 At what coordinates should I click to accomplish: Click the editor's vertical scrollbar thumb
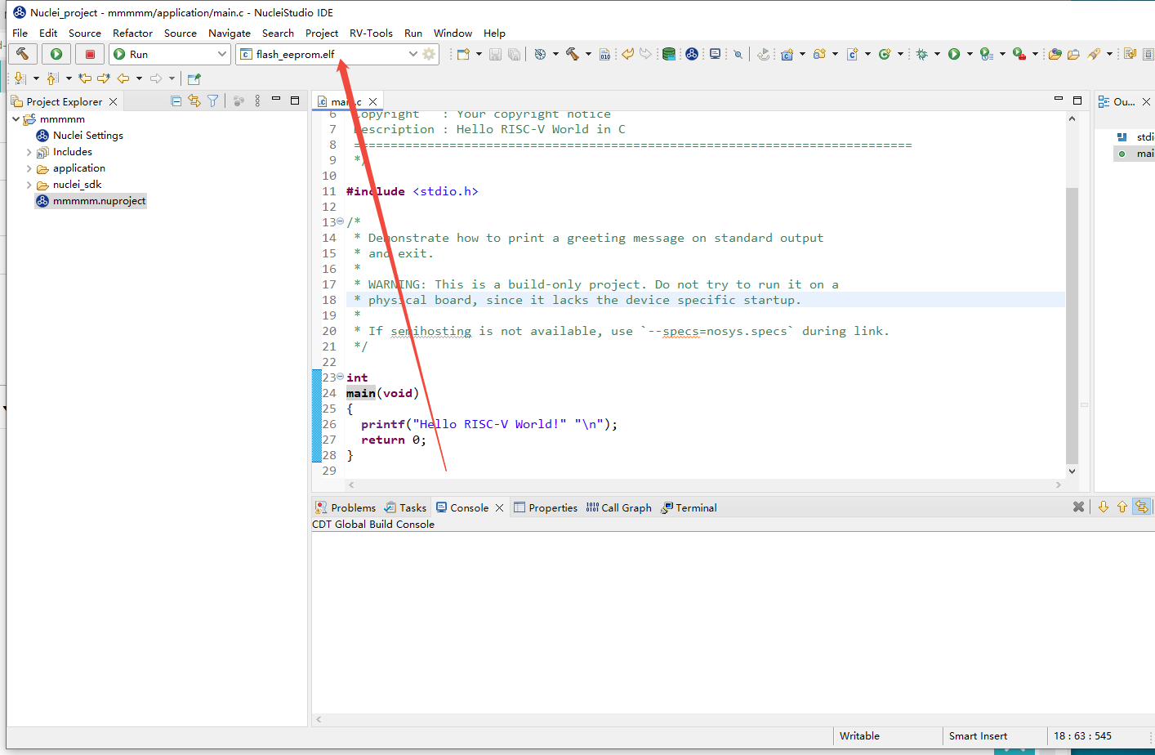point(1072,327)
